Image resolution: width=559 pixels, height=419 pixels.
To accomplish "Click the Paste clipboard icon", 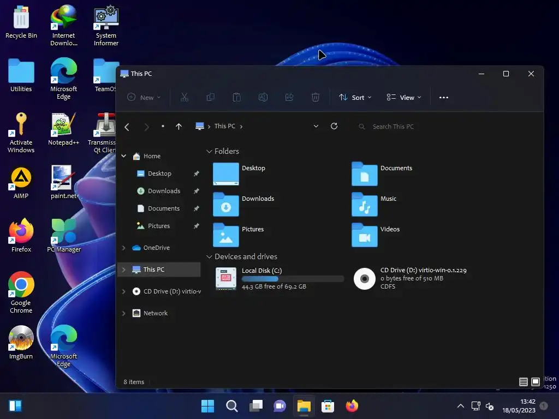I will [x=237, y=97].
